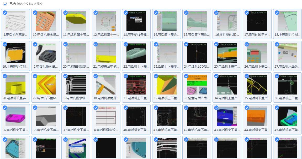
Task: Click the file name 32.电话机上下盖
Action: 167,98
